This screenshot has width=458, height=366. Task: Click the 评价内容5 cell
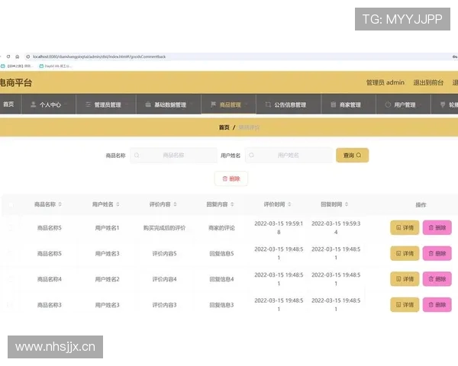[164, 254]
